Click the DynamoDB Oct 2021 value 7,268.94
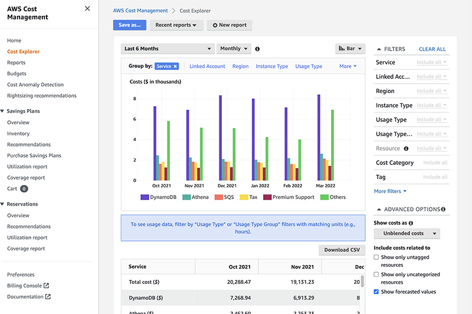This screenshot has width=472, height=314. (240, 298)
